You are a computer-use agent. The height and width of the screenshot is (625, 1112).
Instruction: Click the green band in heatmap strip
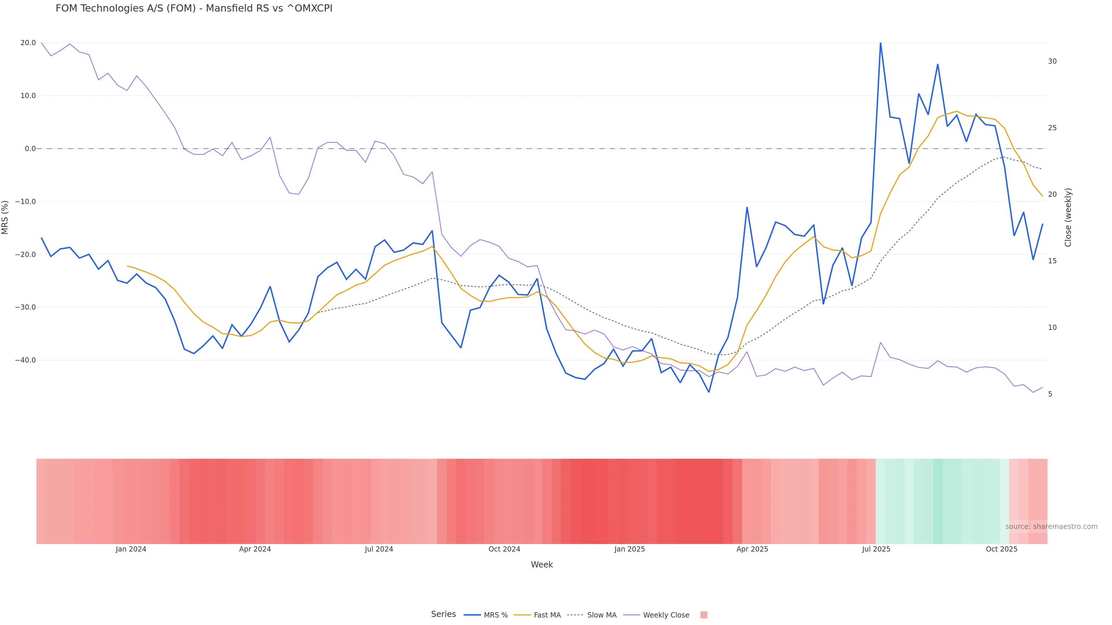tap(941, 501)
